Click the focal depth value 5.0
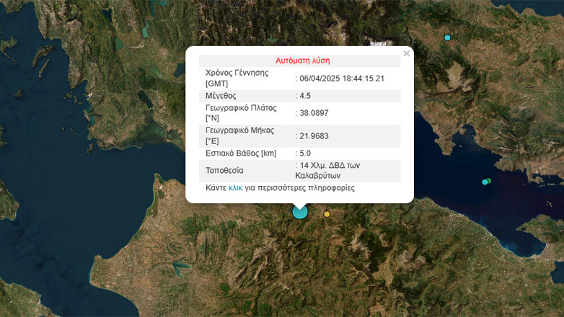This screenshot has width=564, height=317. (x=305, y=153)
